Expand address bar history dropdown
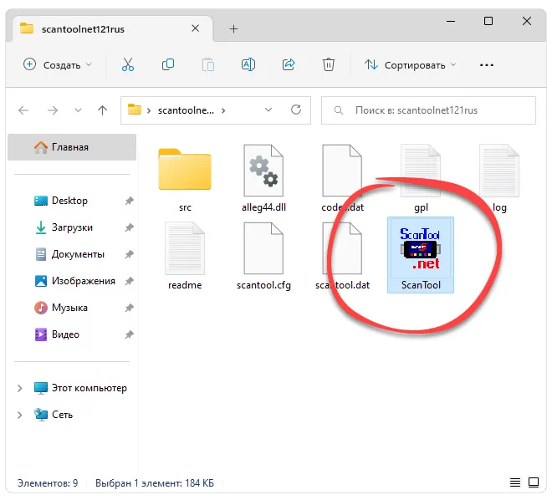Viewport: 552px width, 500px height. point(268,110)
